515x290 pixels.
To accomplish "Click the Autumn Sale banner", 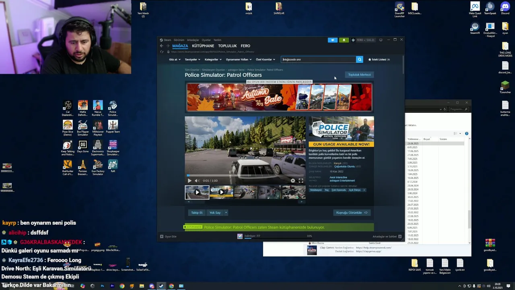I will 279,97.
